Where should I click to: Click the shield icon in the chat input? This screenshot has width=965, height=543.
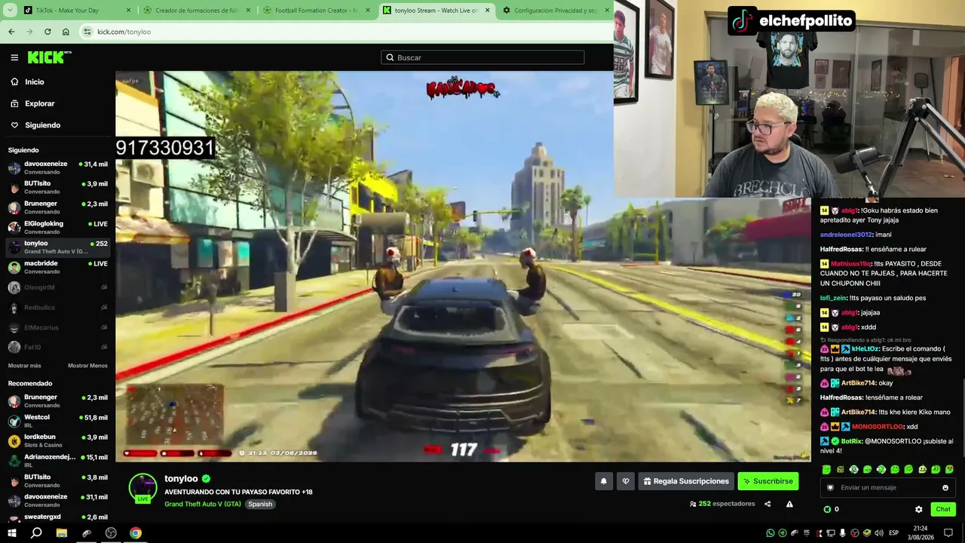click(830, 487)
